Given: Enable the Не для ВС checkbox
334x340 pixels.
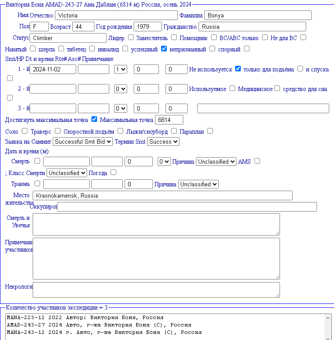Looking at the screenshot, I should click(x=303, y=37).
